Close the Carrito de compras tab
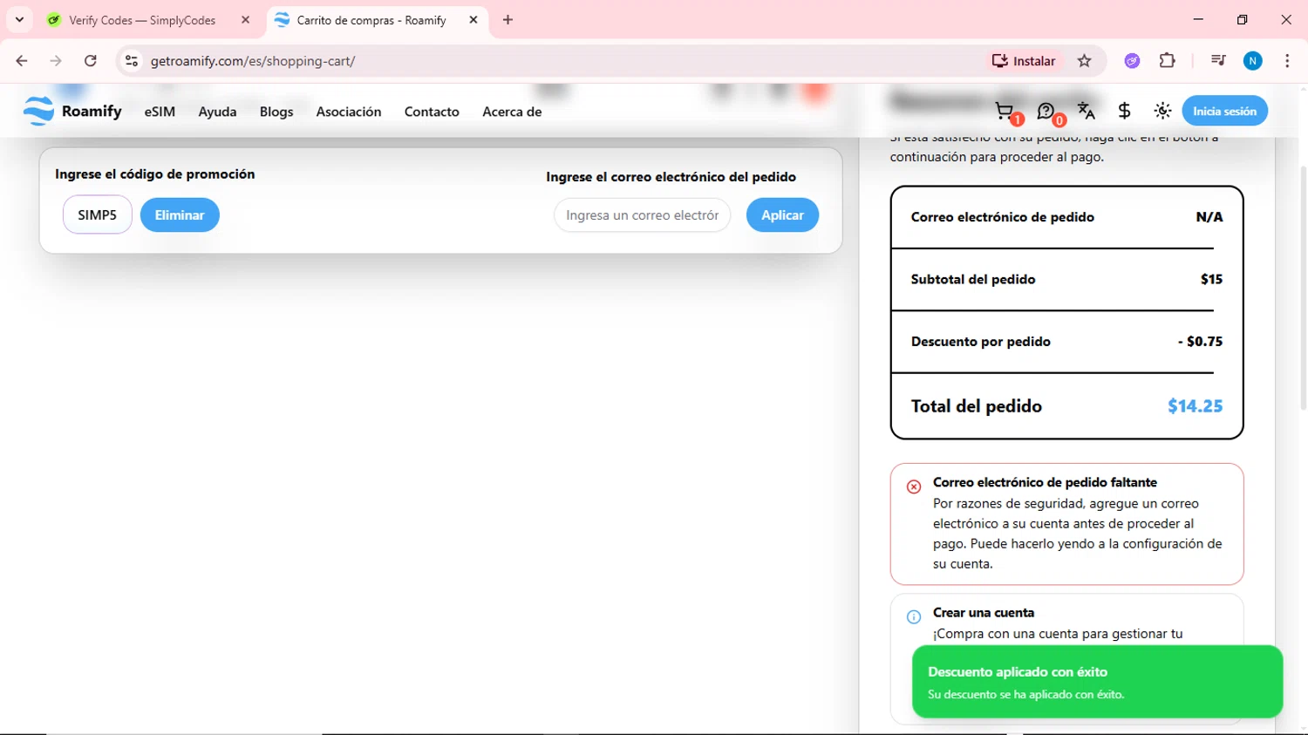 (473, 19)
